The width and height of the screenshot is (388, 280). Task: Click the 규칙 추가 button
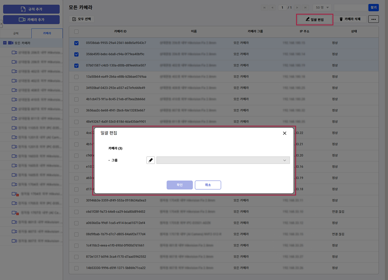[x=31, y=9]
